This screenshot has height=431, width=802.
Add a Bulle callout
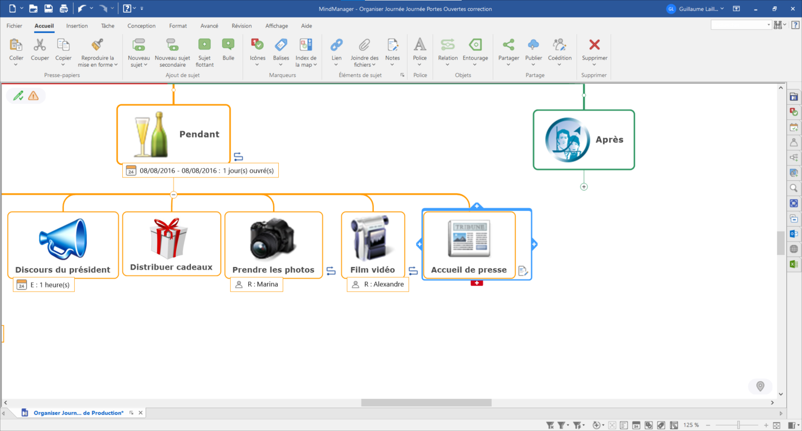tap(228, 46)
